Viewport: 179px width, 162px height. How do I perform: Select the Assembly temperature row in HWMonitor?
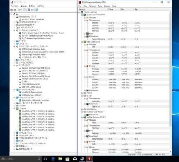[123, 101]
